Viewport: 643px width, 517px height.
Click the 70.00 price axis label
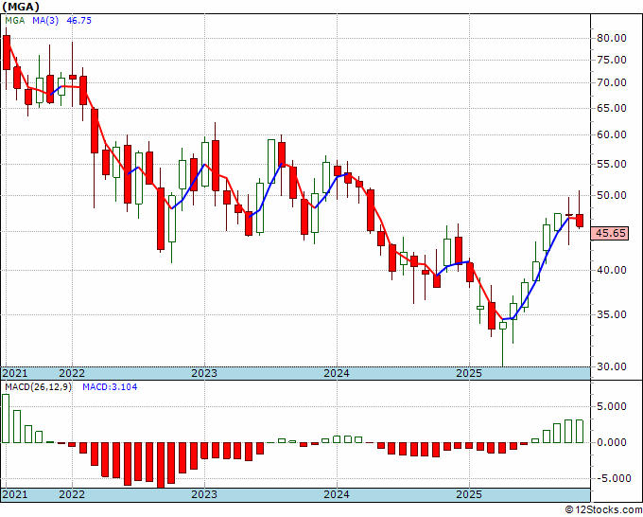pos(612,82)
